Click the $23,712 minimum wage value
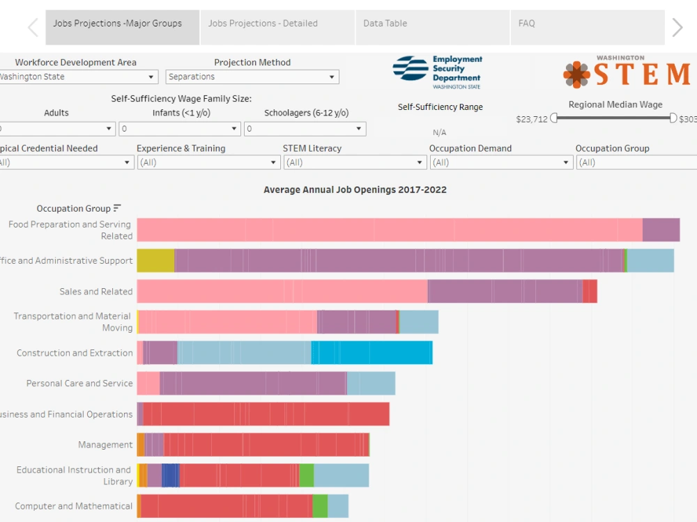The image size is (697, 522). pyautogui.click(x=532, y=120)
